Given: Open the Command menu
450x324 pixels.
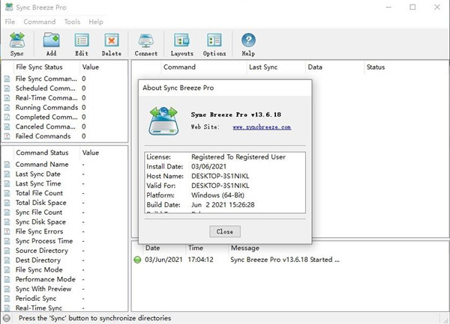Looking at the screenshot, I should point(39,22).
